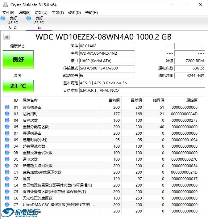Screen dimensions: 208x219
Task: Click the 当前值 column header
Action: pyautogui.click(x=110, y=100)
